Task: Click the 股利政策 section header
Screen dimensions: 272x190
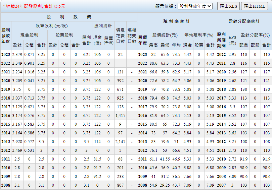Action: 69,17
